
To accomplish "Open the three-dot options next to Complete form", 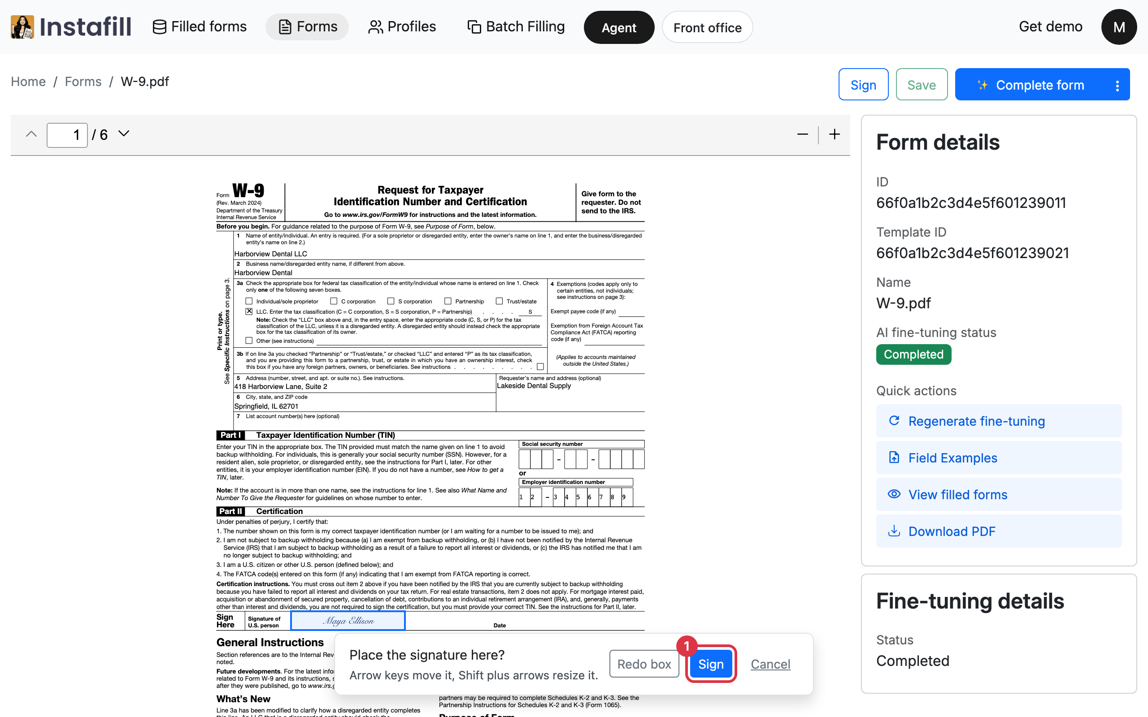I will 1117,85.
